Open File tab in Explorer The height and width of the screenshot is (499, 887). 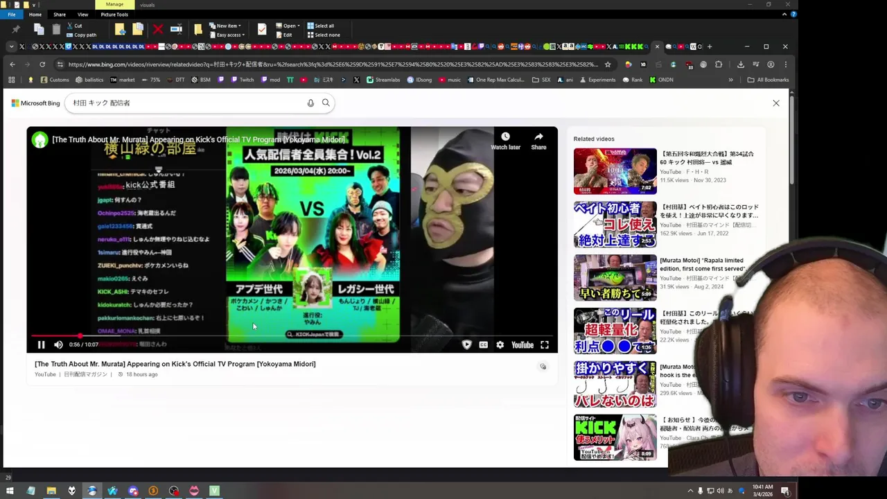12,15
